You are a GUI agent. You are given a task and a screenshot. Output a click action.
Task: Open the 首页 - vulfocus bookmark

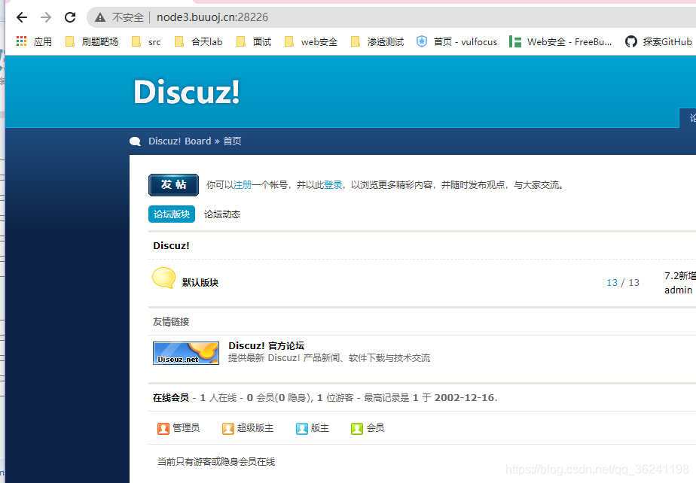pos(457,41)
